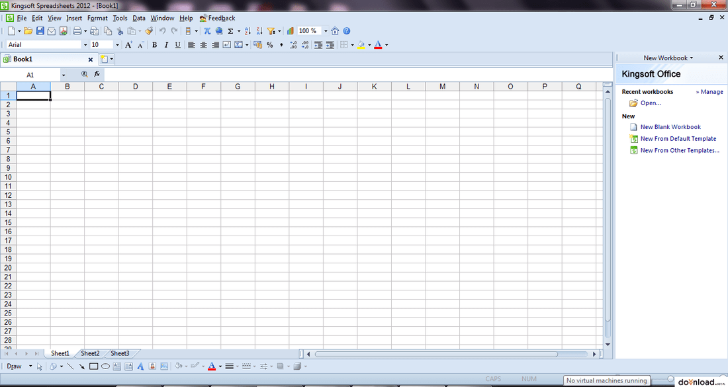Image resolution: width=728 pixels, height=387 pixels.
Task: Click the send by email icon
Action: pos(52,31)
